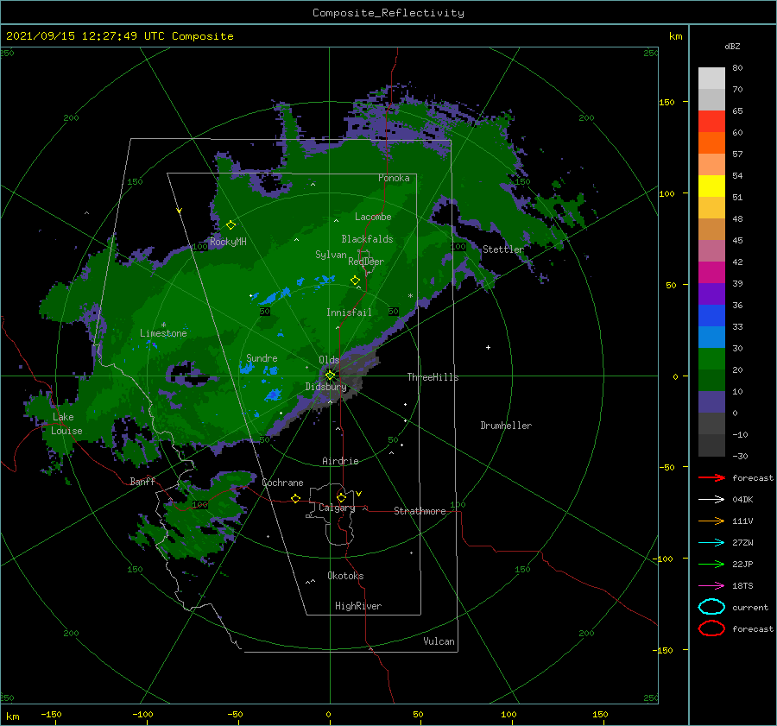Click the Drumheller city label
This screenshot has width=777, height=726.
(506, 426)
